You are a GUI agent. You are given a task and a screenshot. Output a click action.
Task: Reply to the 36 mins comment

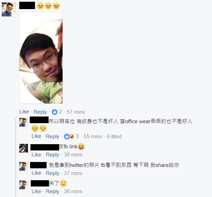pyautogui.click(x=52, y=192)
